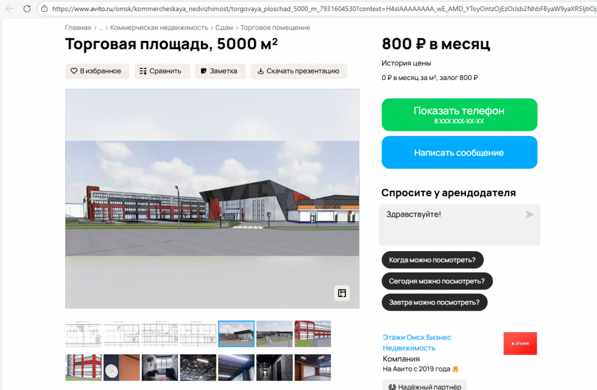Open the floor plan icon on the photo
The image size is (597, 390).
pos(342,293)
